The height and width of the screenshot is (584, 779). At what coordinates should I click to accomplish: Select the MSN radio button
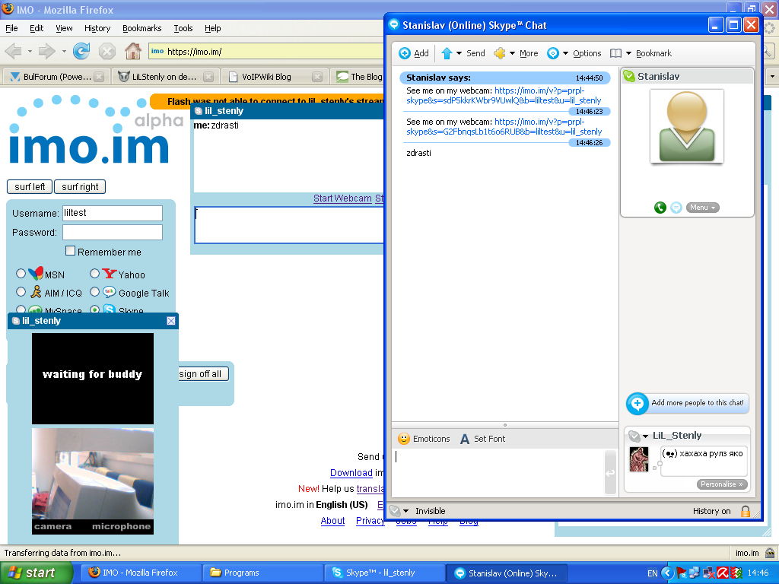(x=21, y=274)
